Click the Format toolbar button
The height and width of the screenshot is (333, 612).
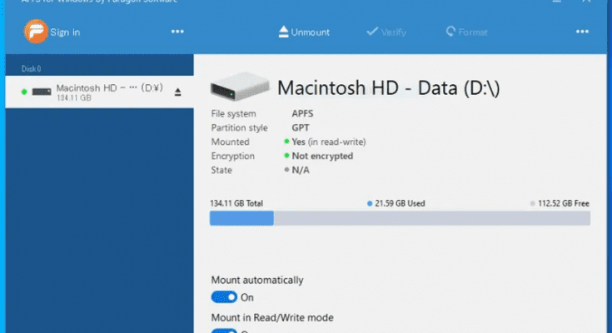467,32
